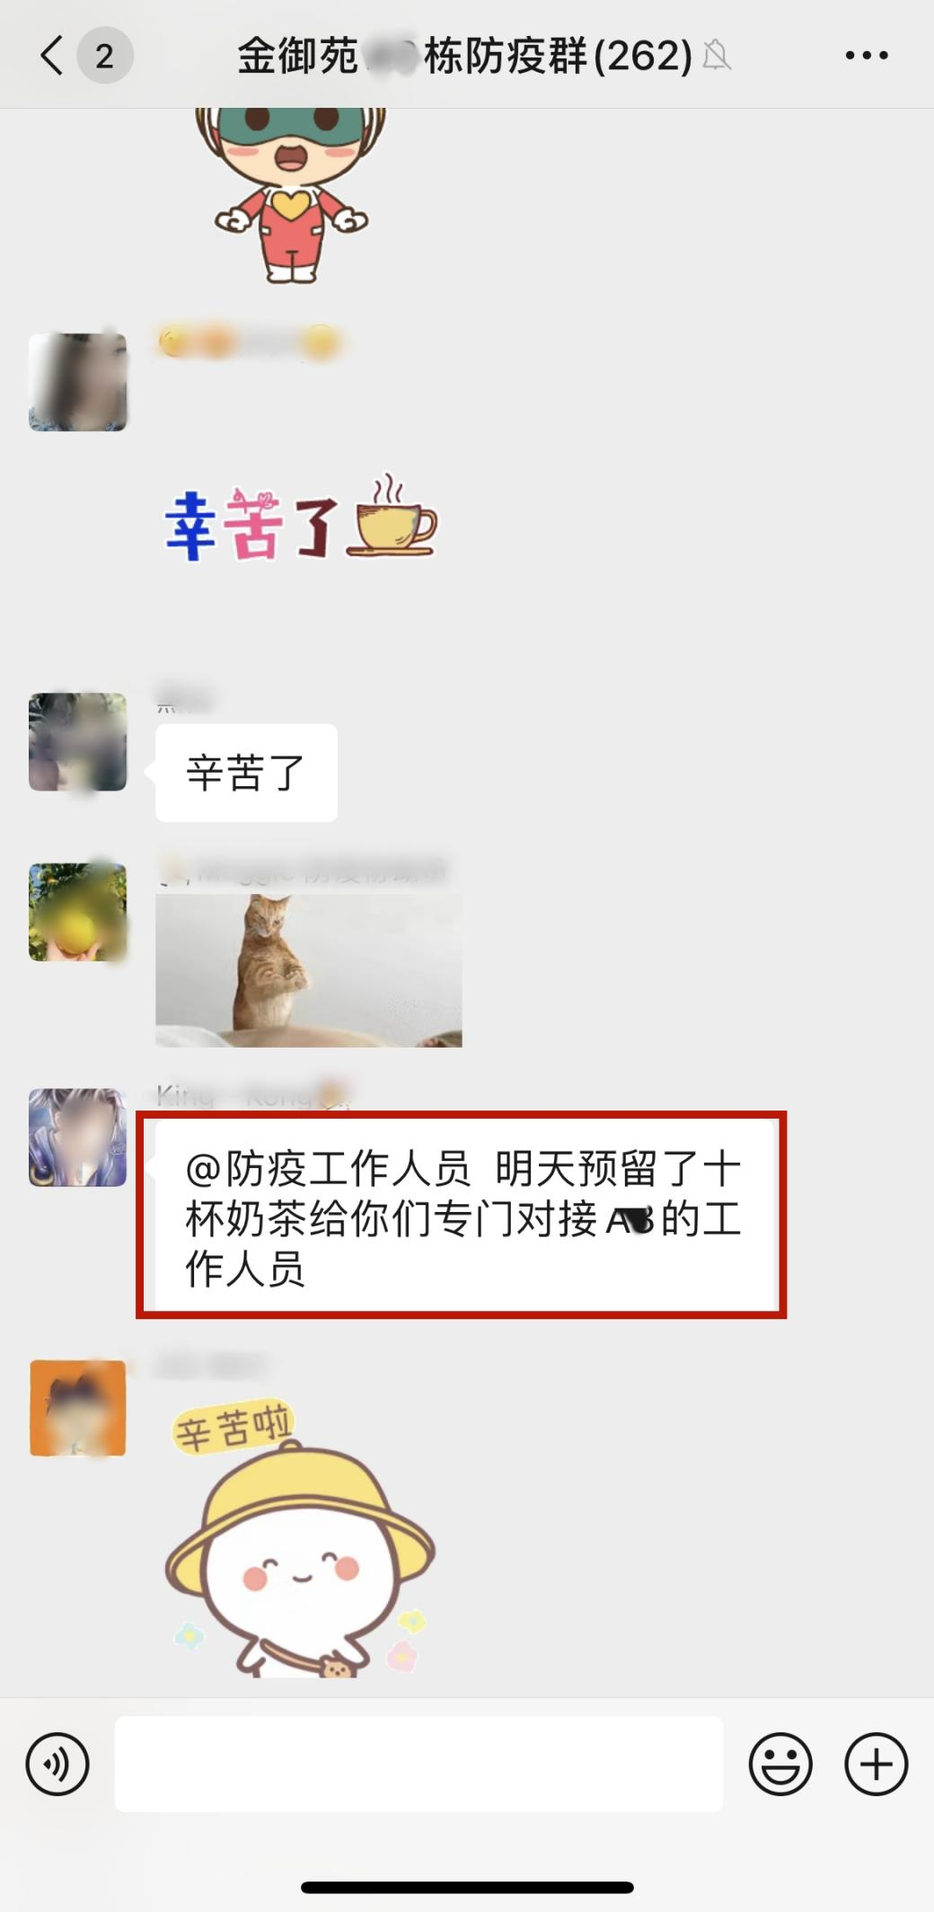Tap the unread count badge 2
The width and height of the screenshot is (934, 1912).
(x=105, y=56)
